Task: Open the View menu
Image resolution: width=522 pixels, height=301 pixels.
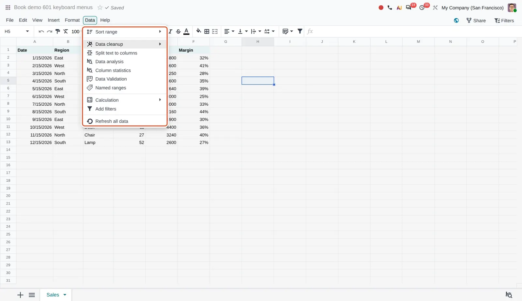Action: (37, 20)
